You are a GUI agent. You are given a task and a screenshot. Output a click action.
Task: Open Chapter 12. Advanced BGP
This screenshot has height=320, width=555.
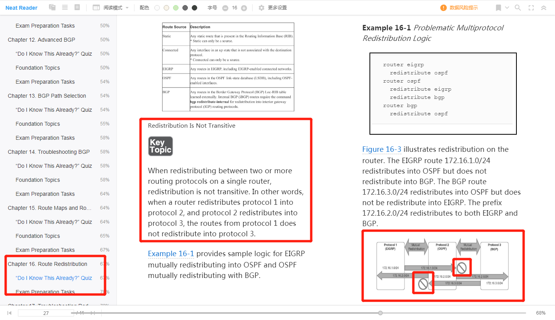[x=41, y=40]
